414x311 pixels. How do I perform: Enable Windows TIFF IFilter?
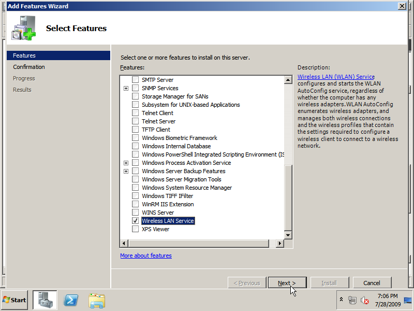tap(135, 196)
